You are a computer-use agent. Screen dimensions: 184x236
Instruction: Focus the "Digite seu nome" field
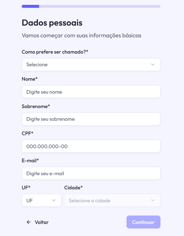91,92
